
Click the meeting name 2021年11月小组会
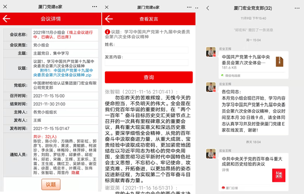tap(49, 32)
